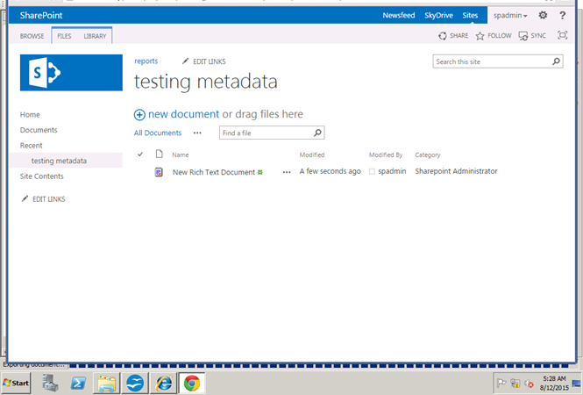Go to Newsfeed in top bar

pos(399,15)
